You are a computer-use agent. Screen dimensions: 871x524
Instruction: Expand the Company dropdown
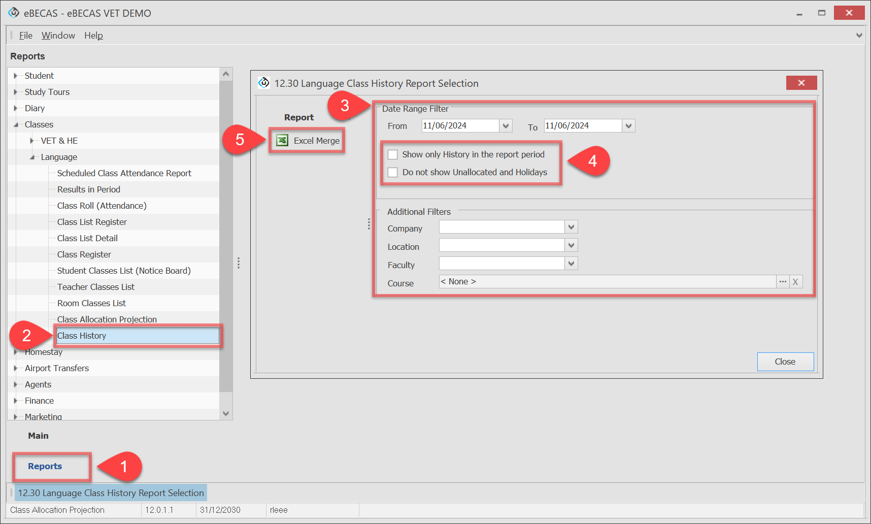point(571,227)
